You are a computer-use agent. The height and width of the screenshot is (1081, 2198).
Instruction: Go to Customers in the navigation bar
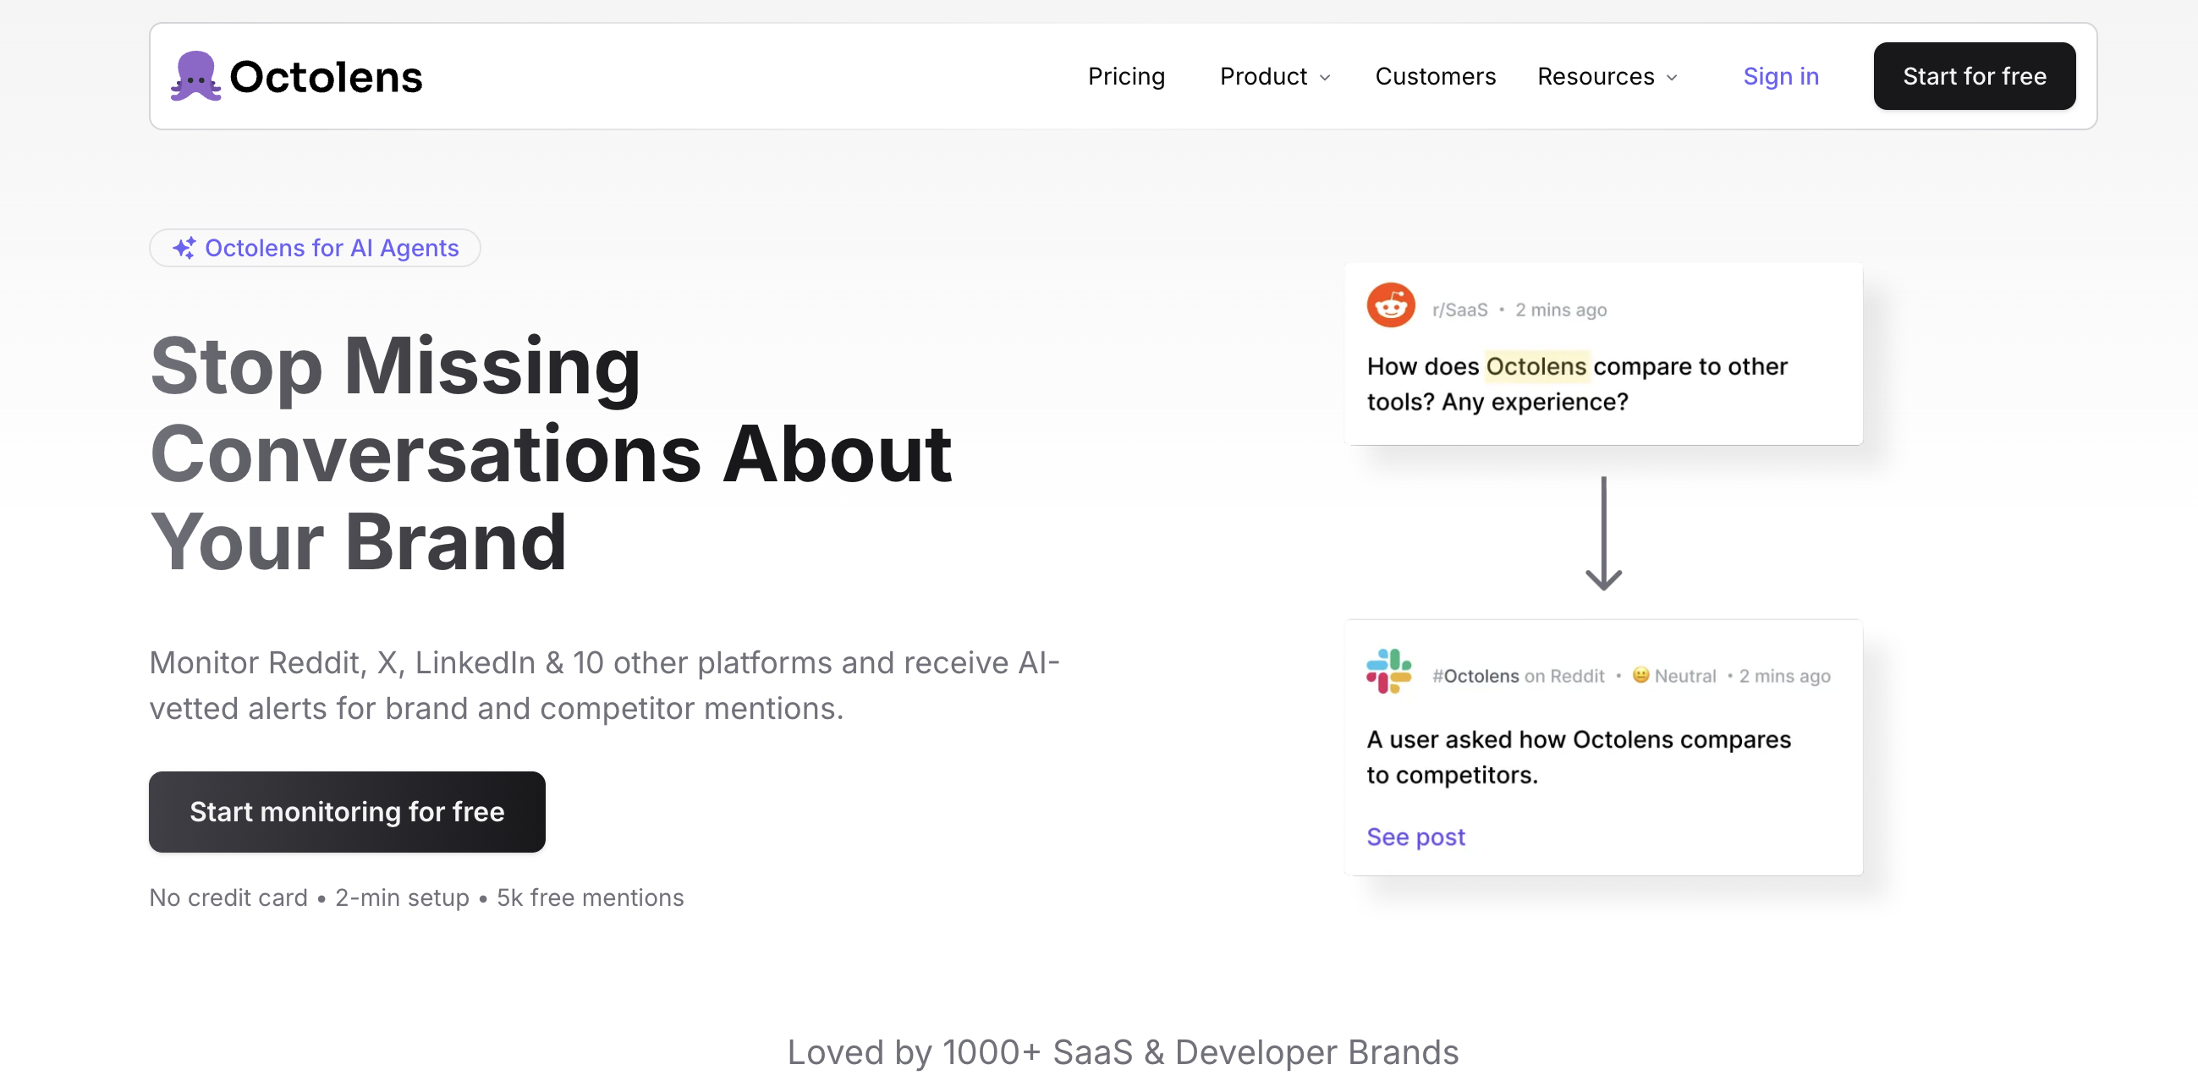[1434, 77]
